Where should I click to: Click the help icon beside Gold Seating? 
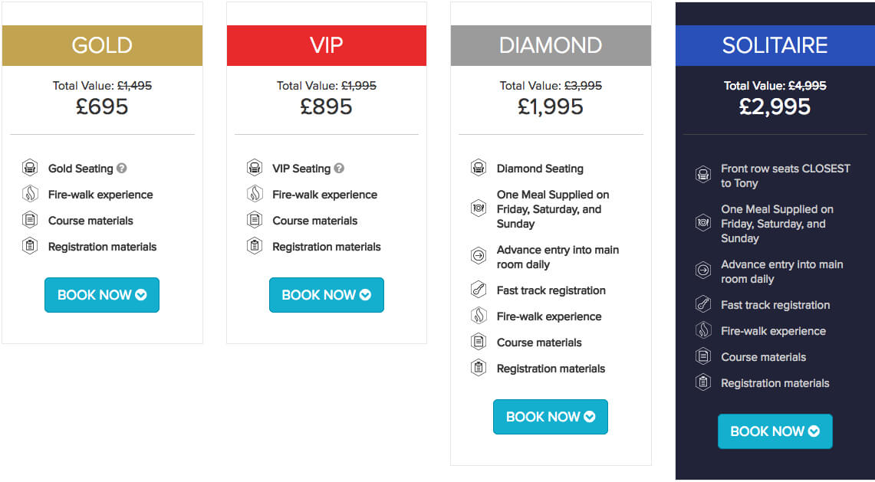click(x=122, y=168)
